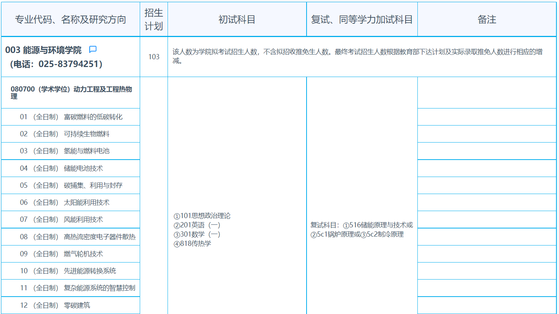Viewport: 559px width, 314px height.
Task: Select direction 11 复杂能源系统的智慧控制
Action: pos(71,288)
